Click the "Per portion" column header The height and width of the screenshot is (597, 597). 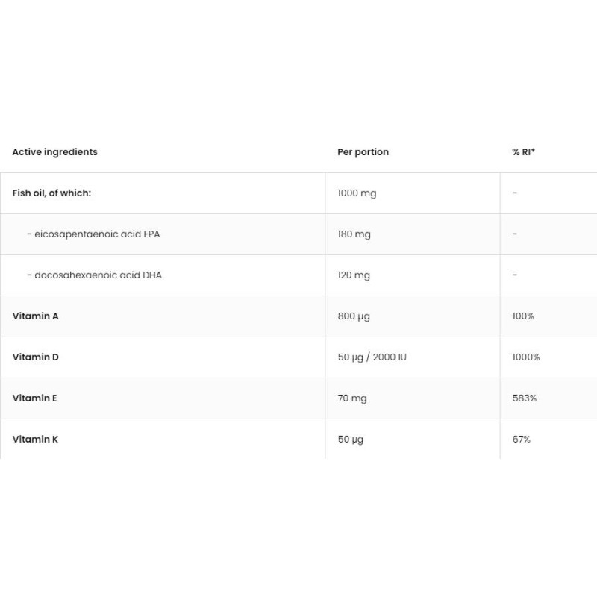coord(363,152)
